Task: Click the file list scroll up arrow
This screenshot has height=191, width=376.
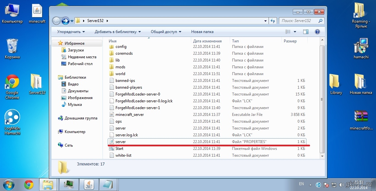Action: [322, 40]
